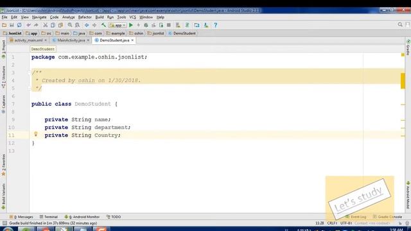
Task: Click the Help question mark icon
Action: point(216,25)
